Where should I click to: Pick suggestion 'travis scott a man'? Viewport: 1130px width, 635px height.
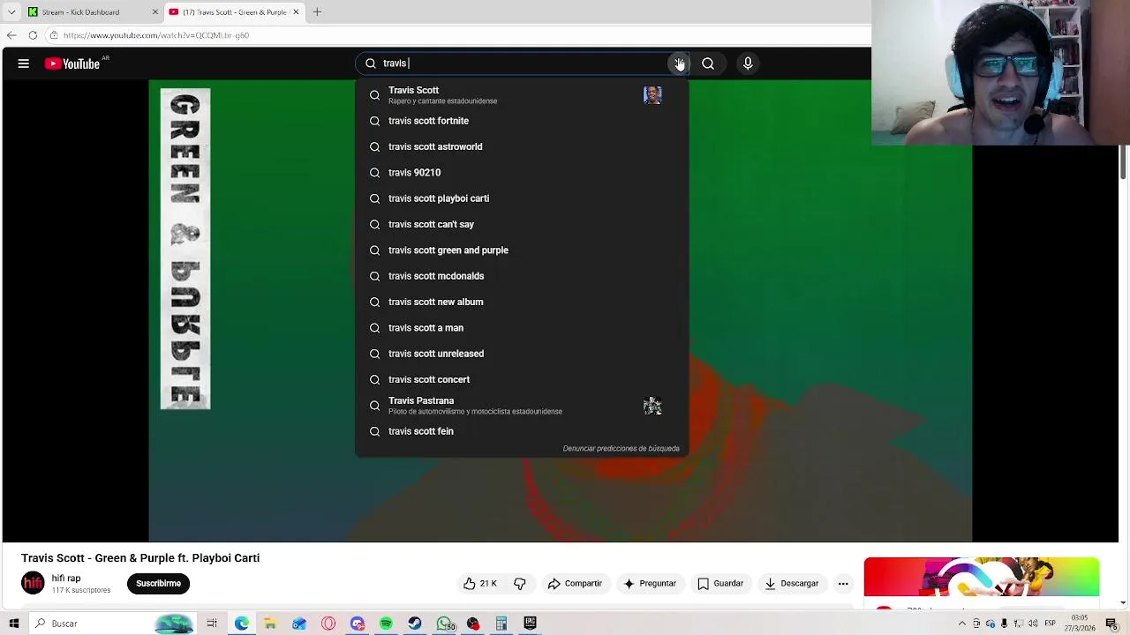click(521, 328)
